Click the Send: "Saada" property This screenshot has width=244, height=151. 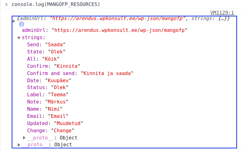[46, 45]
